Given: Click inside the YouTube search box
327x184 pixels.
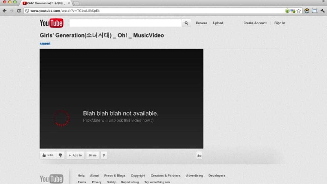Looking at the screenshot, I should pyautogui.click(x=125, y=23).
